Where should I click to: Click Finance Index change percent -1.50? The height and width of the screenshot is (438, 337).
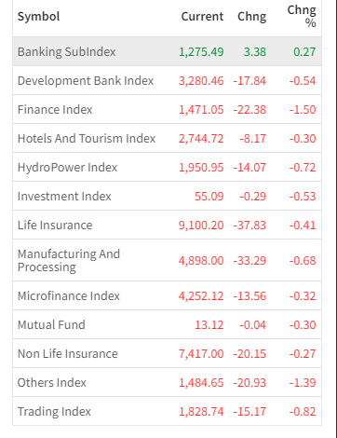click(303, 110)
